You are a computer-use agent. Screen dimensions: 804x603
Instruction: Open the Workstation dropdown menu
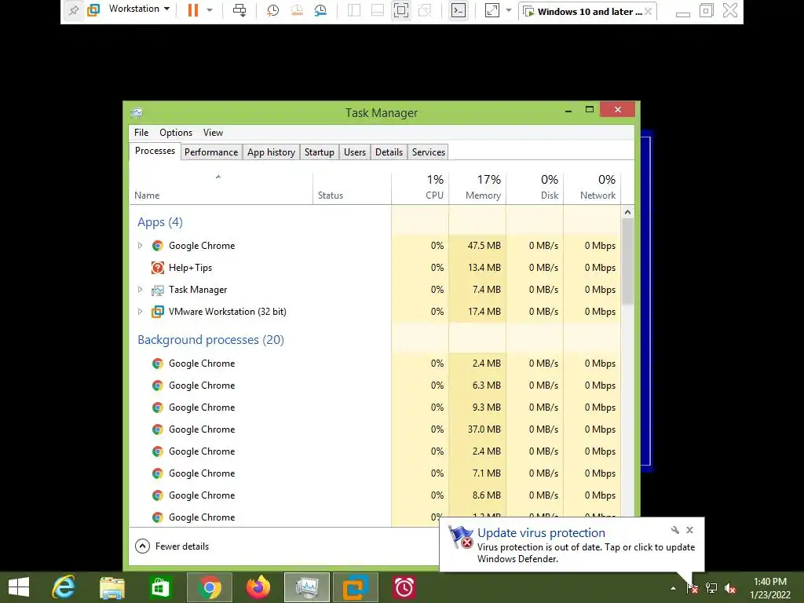point(139,9)
